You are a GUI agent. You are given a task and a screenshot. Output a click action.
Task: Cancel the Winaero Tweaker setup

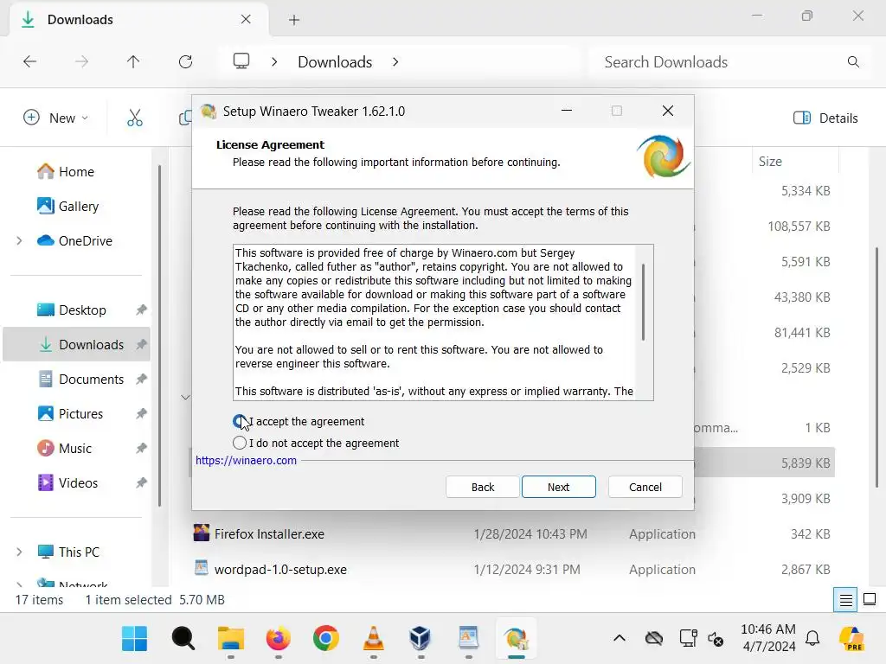(x=645, y=487)
